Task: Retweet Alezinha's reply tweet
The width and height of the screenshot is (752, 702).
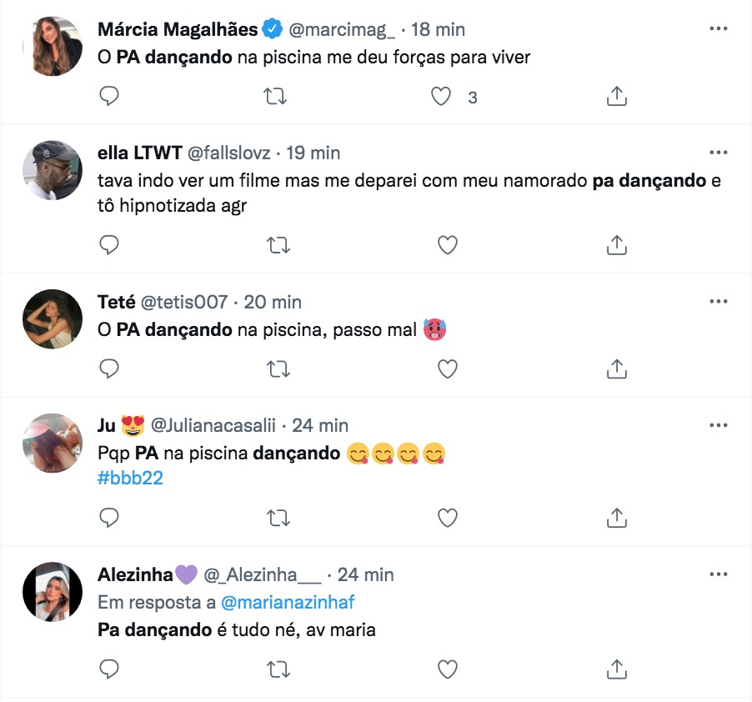Action: pos(276,668)
